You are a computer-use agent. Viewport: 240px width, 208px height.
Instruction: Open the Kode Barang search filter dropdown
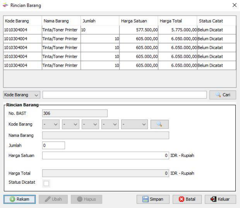coord(22,95)
